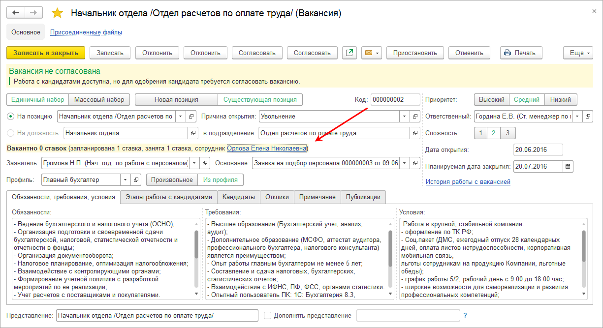Image resolution: width=603 pixels, height=328 pixels.
Task: Open the Основание field value card
Action: pyautogui.click(x=415, y=163)
